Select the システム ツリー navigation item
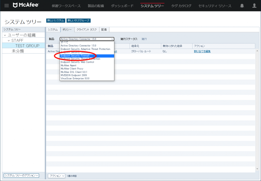This screenshot has width=261, height=181. click(x=152, y=6)
